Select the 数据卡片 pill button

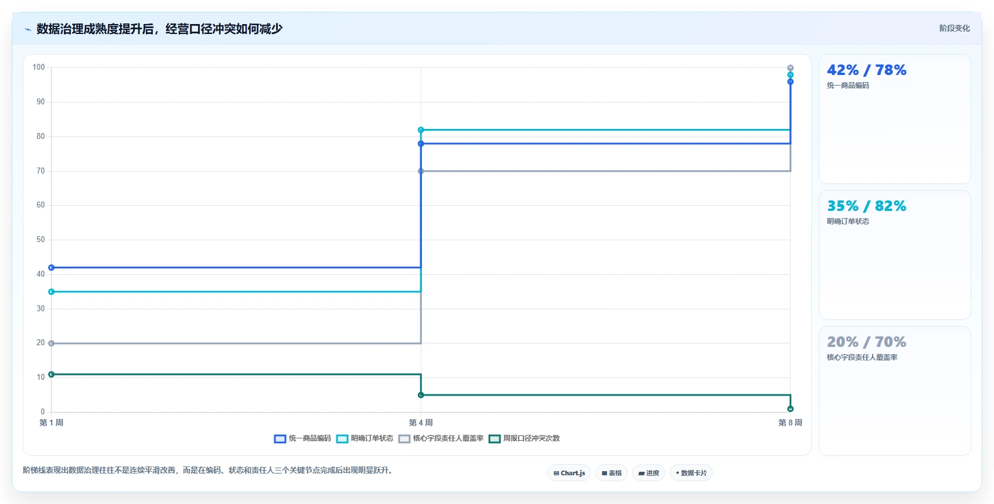[691, 473]
